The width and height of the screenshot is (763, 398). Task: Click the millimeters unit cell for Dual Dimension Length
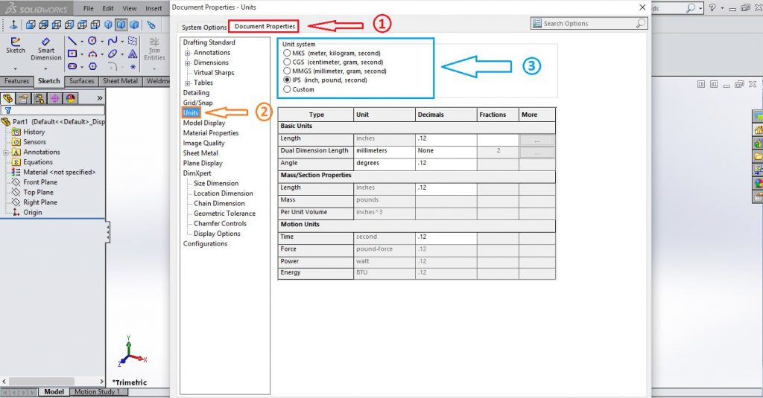coord(384,151)
